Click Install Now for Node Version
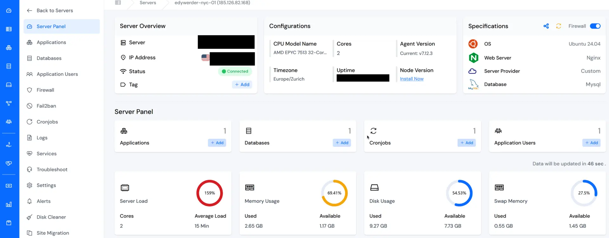The width and height of the screenshot is (609, 238). (x=411, y=79)
